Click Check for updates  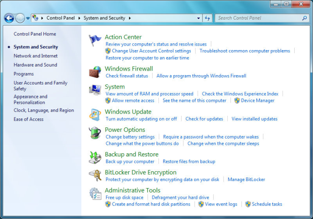click(204, 119)
